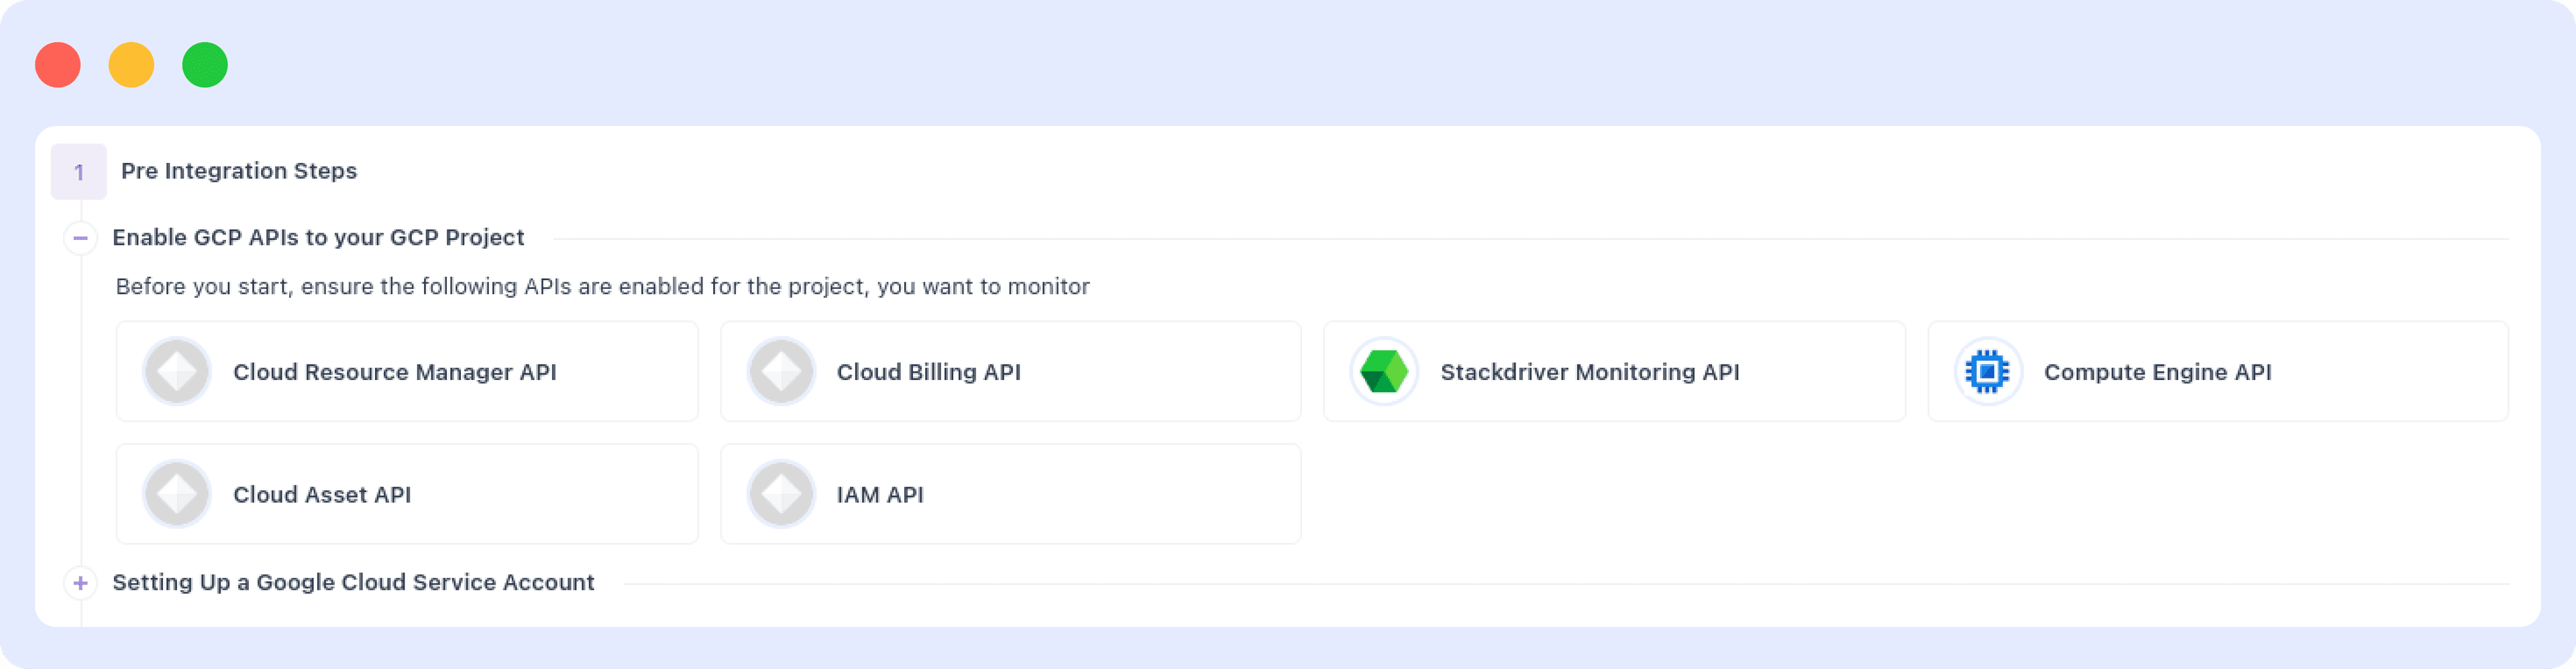Click the Cloud Asset API icon
This screenshot has height=669, width=2576.
click(x=177, y=493)
